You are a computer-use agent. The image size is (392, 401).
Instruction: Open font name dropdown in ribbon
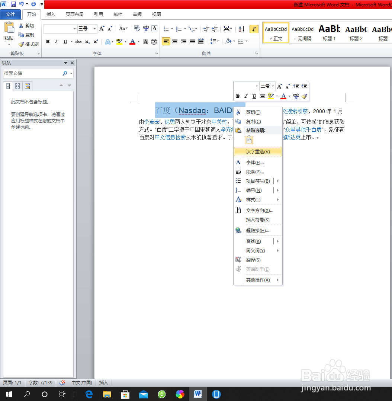point(74,29)
